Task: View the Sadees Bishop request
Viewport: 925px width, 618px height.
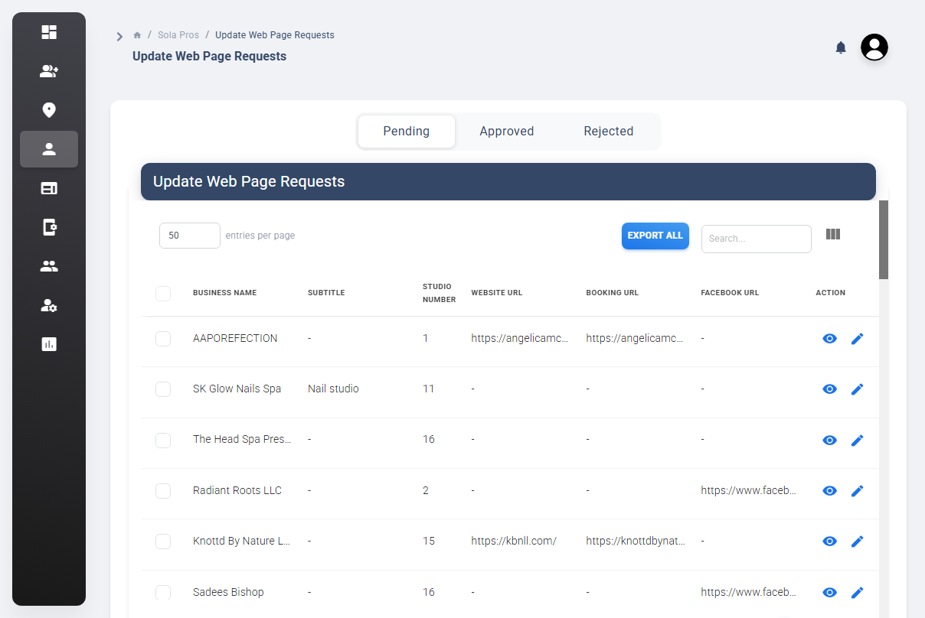Action: tap(829, 592)
